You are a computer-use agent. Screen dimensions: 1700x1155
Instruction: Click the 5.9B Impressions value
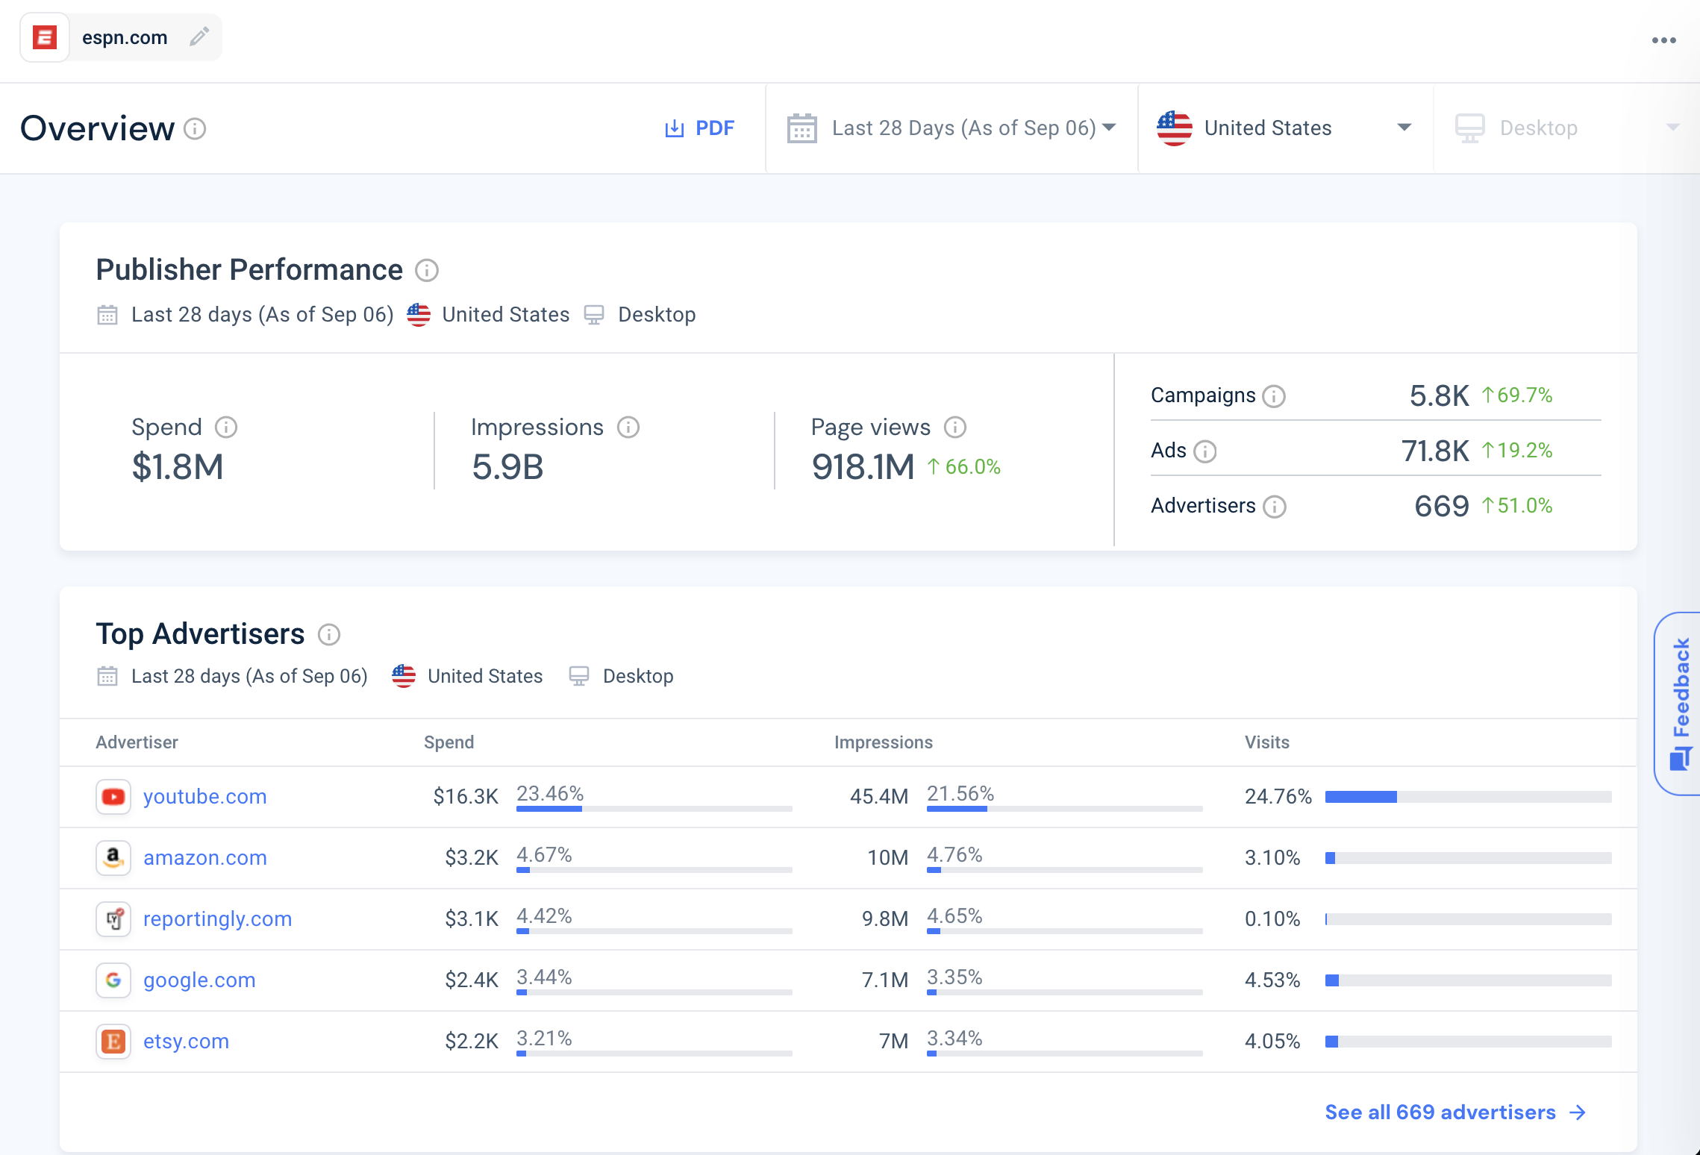[507, 467]
